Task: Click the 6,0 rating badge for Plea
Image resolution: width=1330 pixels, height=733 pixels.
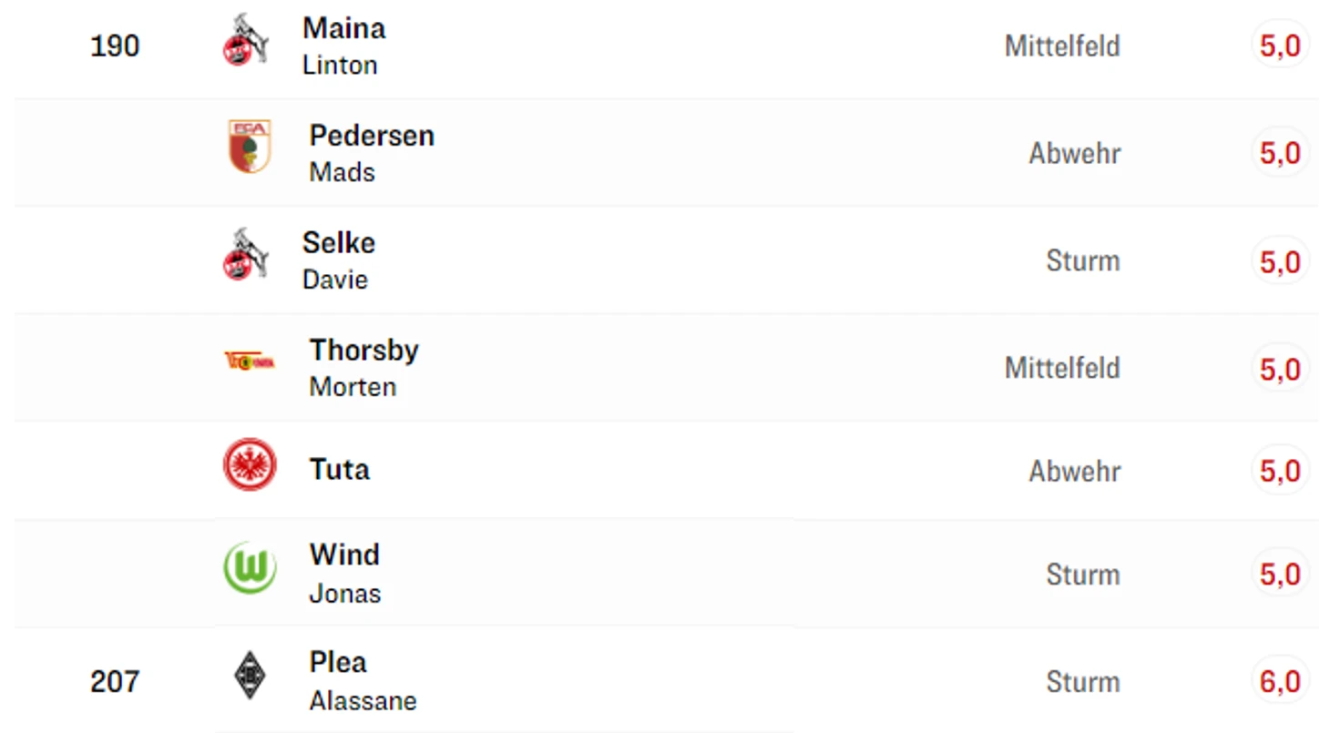Action: pyautogui.click(x=1280, y=681)
